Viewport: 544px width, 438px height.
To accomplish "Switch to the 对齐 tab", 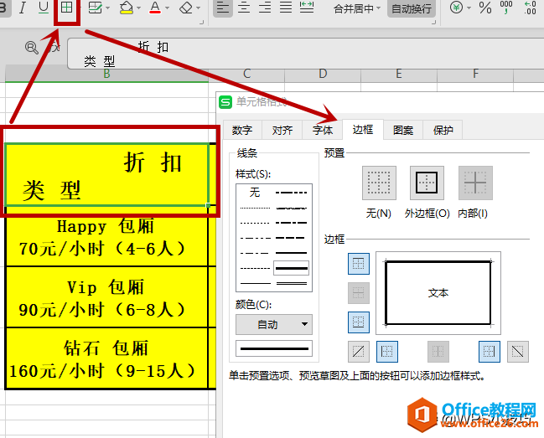I will pyautogui.click(x=282, y=131).
